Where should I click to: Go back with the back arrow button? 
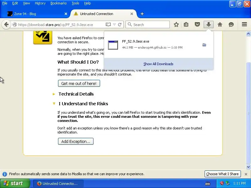pyautogui.click(x=6, y=25)
